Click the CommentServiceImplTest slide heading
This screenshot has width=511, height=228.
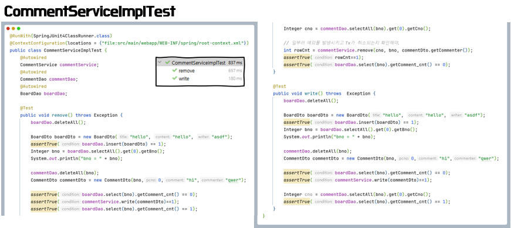click(90, 12)
